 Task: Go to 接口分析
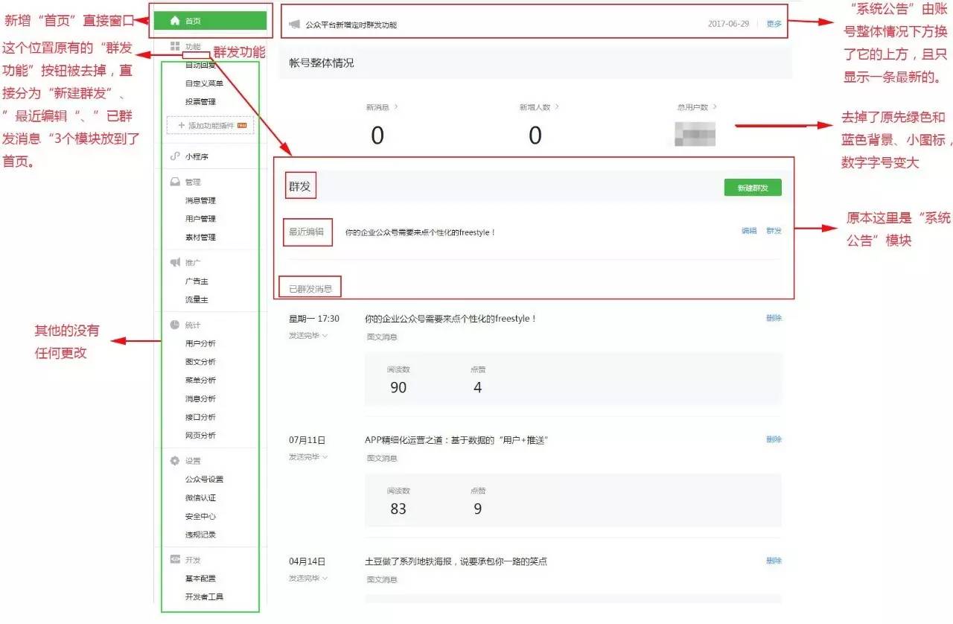pos(200,417)
